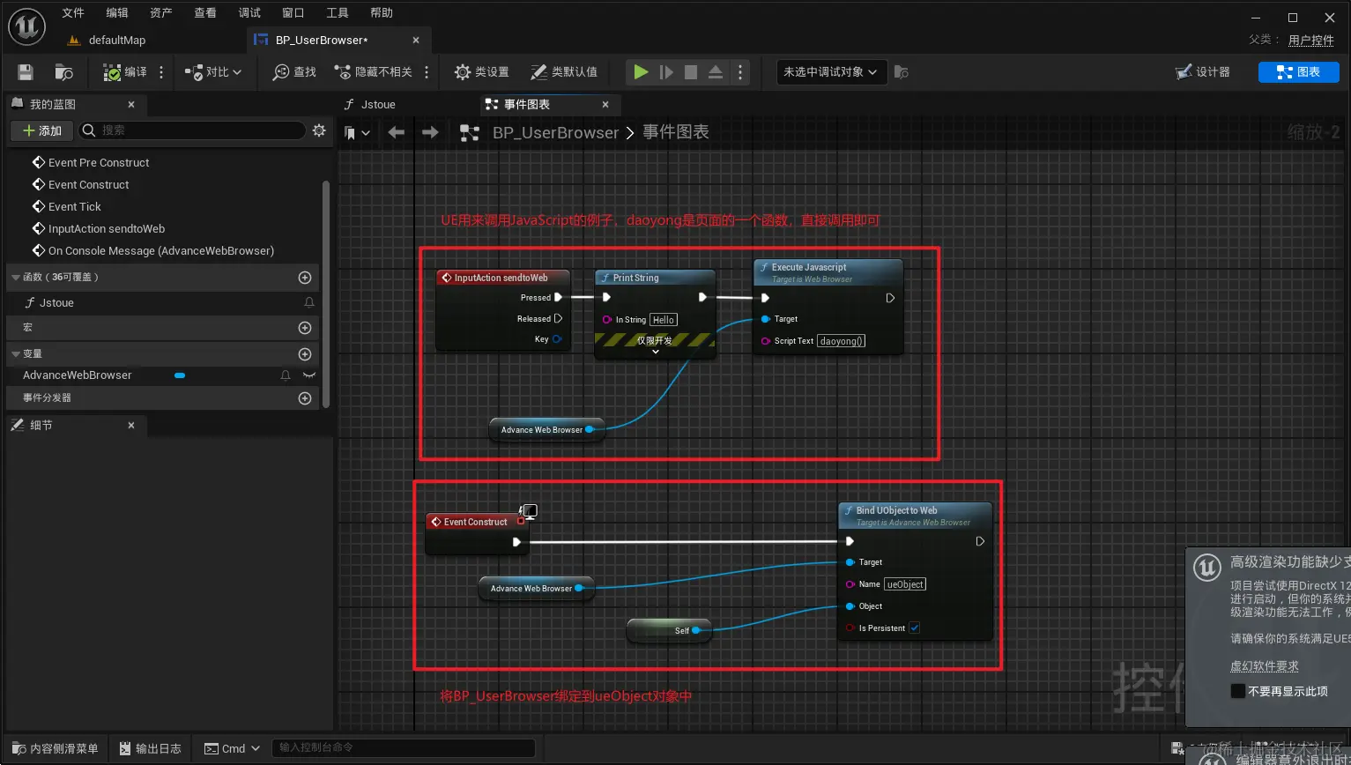Save the blueprint with the disk icon
This screenshot has width=1351, height=765.
pos(25,71)
